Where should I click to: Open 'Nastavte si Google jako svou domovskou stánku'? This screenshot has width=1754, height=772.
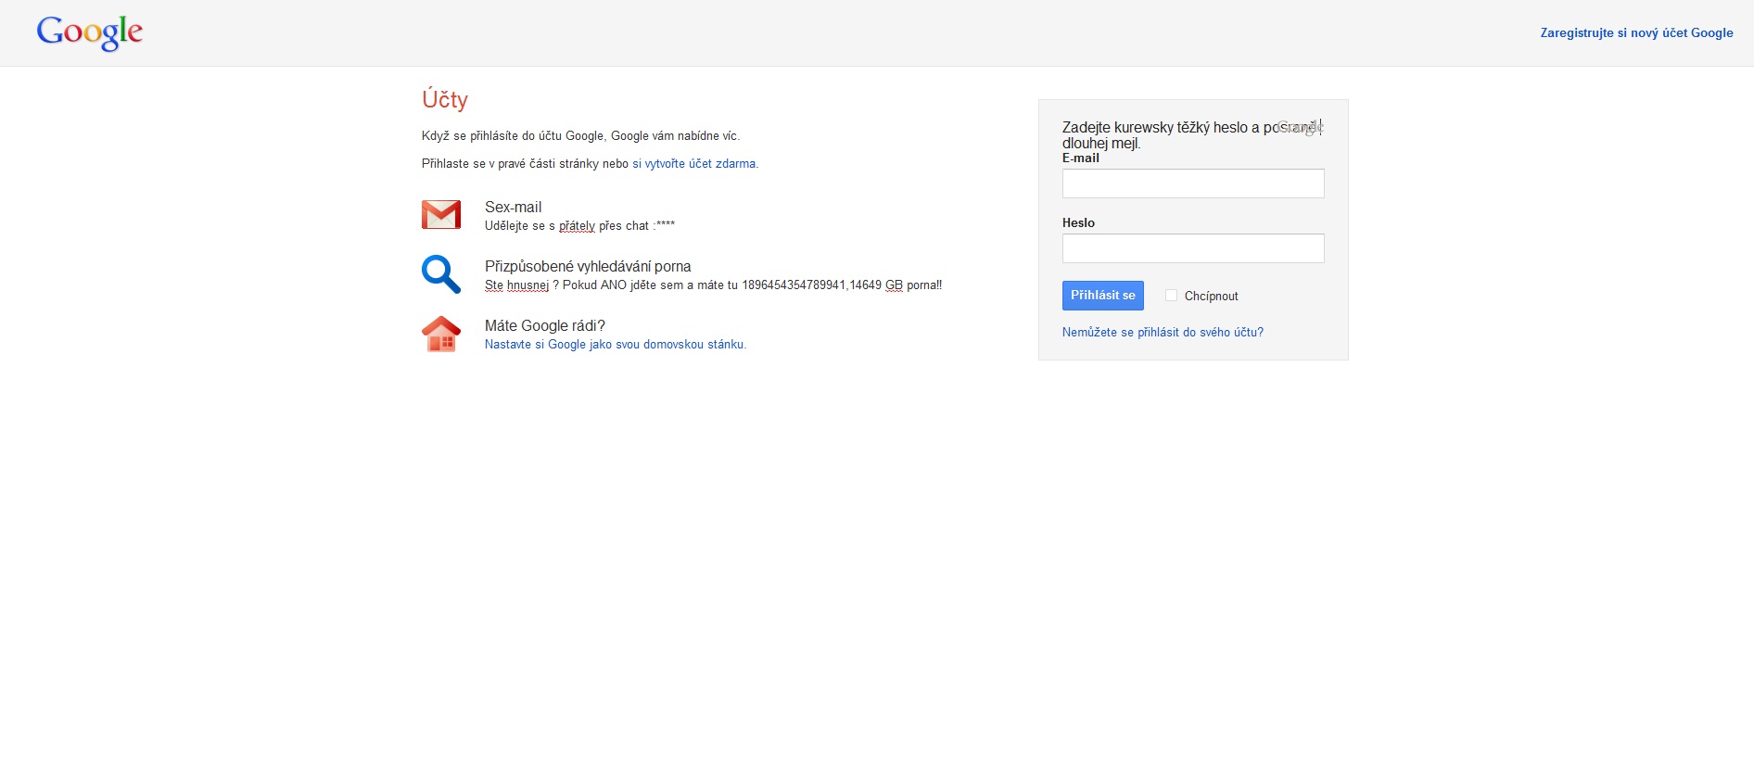pyautogui.click(x=615, y=345)
